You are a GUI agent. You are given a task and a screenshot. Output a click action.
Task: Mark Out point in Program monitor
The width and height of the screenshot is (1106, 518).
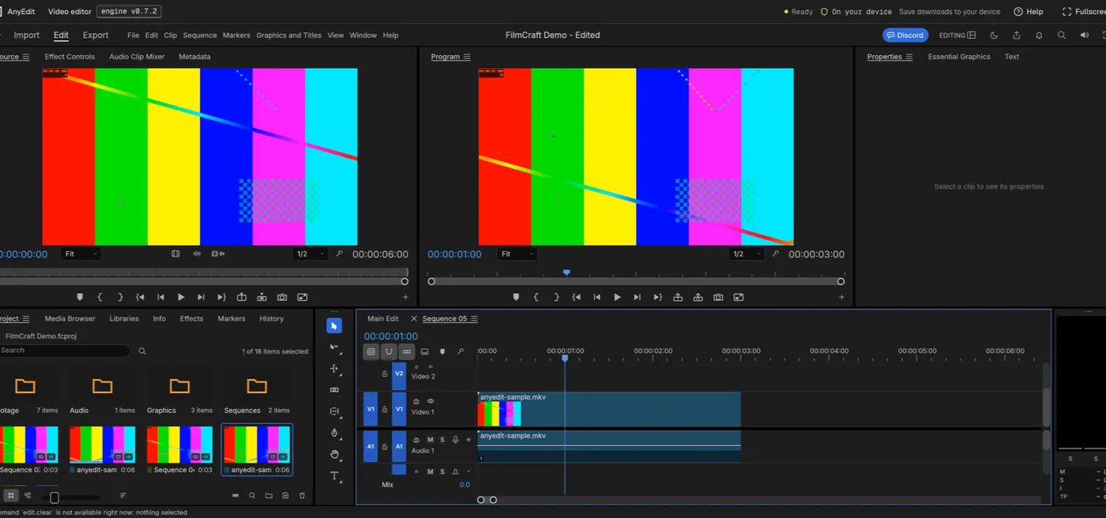556,298
